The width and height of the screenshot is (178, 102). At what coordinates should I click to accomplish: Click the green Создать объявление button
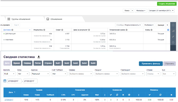[167, 4]
